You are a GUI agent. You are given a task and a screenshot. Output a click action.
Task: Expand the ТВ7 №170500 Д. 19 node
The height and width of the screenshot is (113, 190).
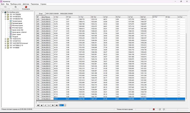coord(5,46)
